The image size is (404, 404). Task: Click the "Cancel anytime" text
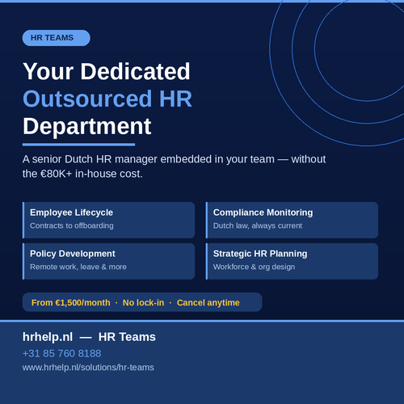pos(208,302)
